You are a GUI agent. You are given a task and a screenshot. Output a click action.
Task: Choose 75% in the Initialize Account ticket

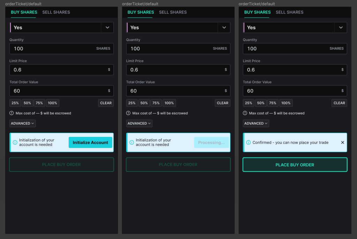point(39,103)
